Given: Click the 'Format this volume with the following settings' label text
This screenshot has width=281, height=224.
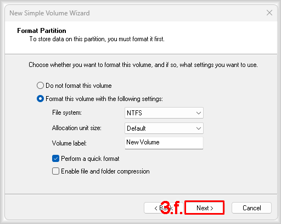Looking at the screenshot, I should click(104, 99).
